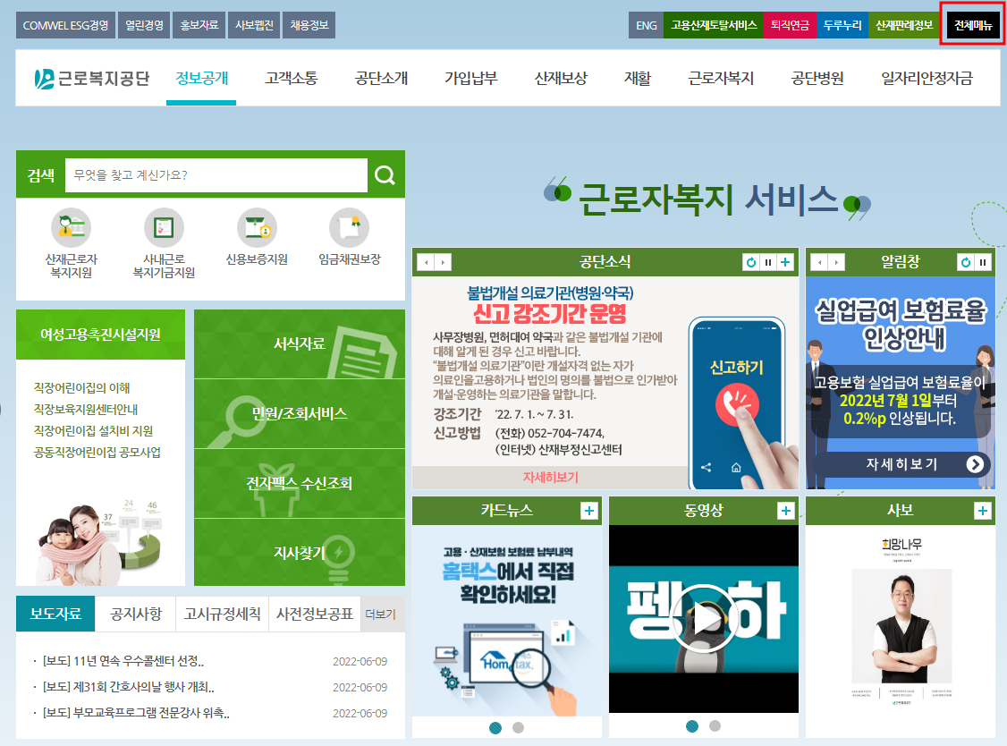Open the 산재보상 navigation menu
This screenshot has height=746, width=1007.
tap(559, 77)
